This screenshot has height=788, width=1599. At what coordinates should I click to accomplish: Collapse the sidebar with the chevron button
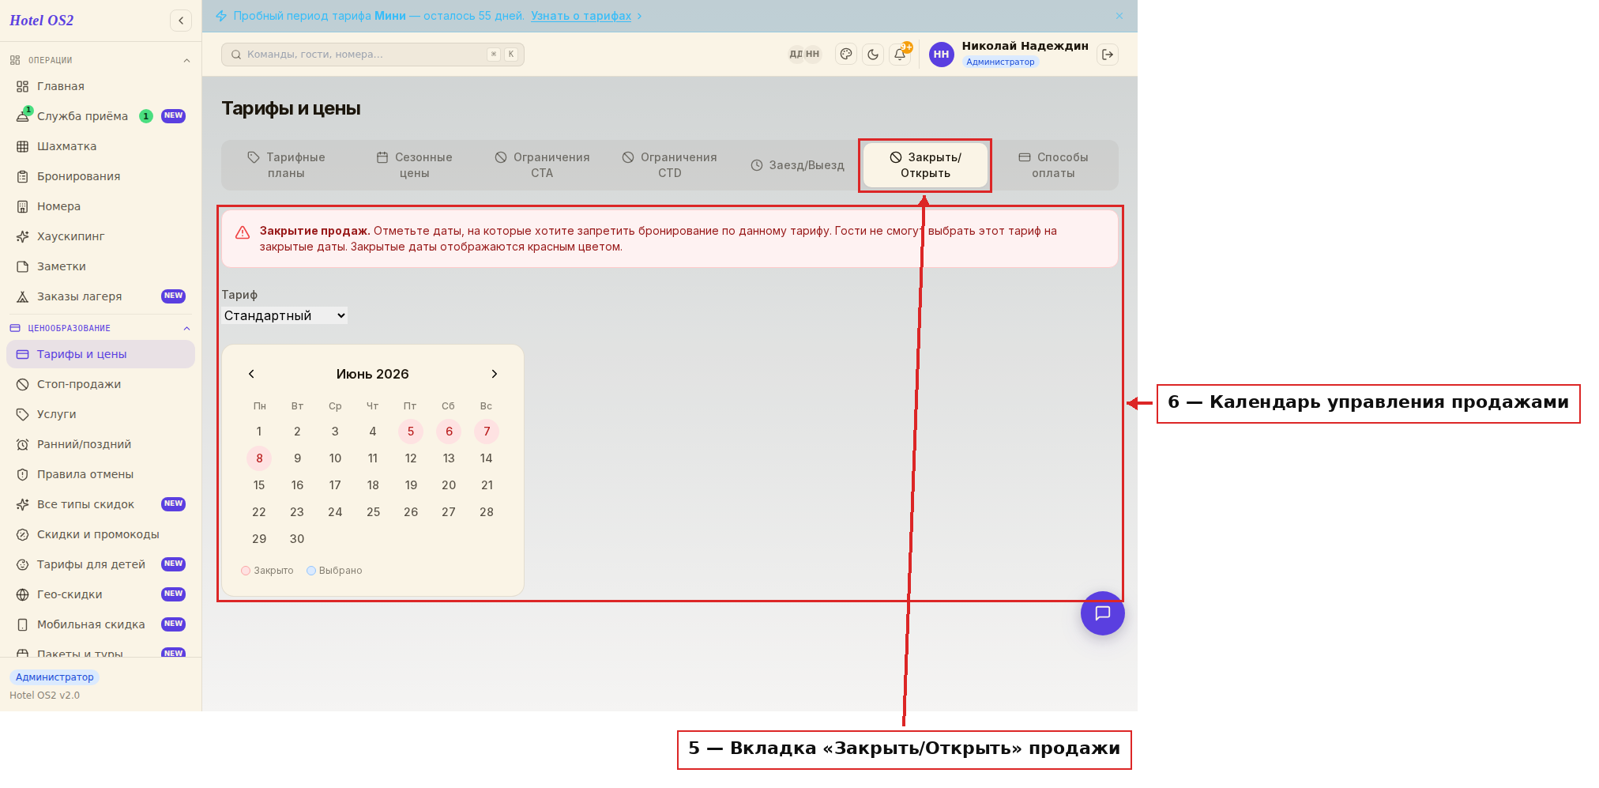coord(181,21)
